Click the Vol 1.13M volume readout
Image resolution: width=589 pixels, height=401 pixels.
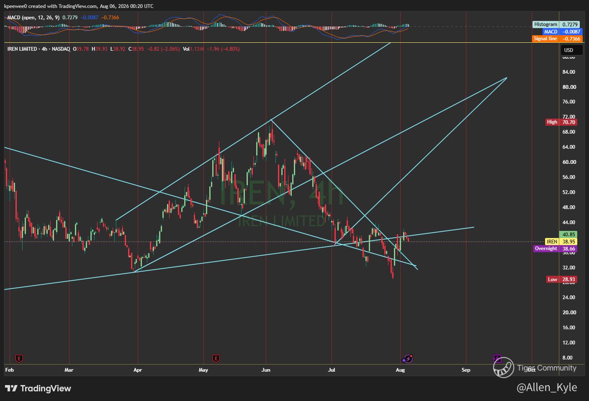[x=193, y=49]
